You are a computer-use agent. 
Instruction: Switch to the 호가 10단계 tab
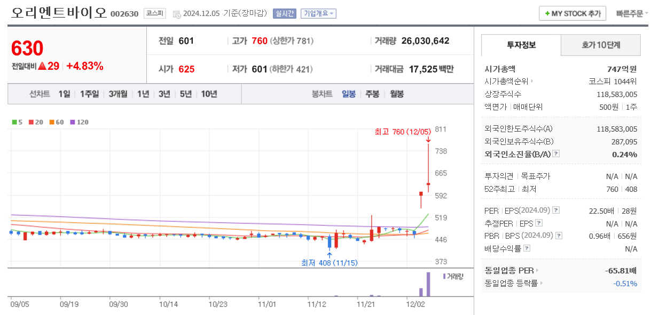(600, 45)
